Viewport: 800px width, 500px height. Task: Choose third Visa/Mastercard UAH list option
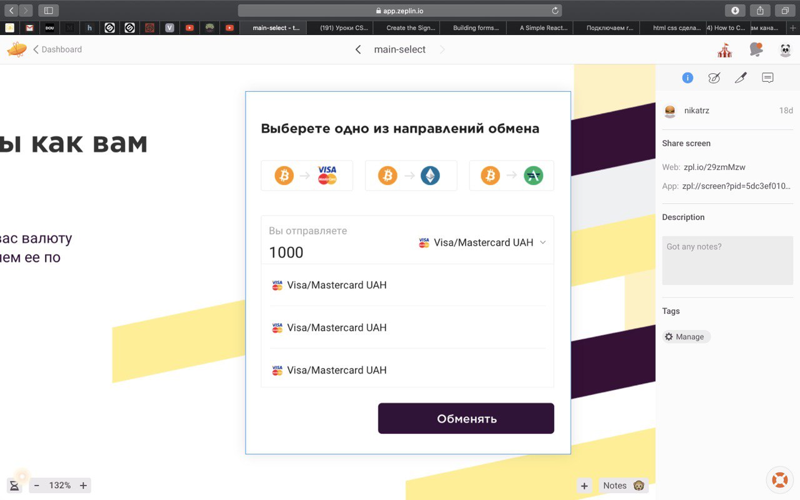point(407,370)
